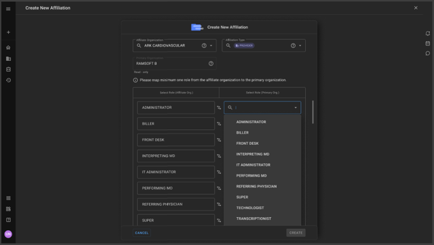
Task: Select TECHNOLOGIST from the dropdown list
Action: [262, 208]
